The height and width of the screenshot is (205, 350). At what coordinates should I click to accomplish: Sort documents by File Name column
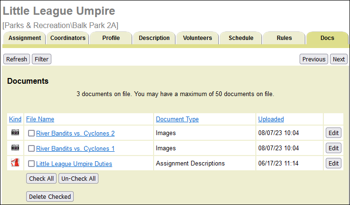coord(40,119)
